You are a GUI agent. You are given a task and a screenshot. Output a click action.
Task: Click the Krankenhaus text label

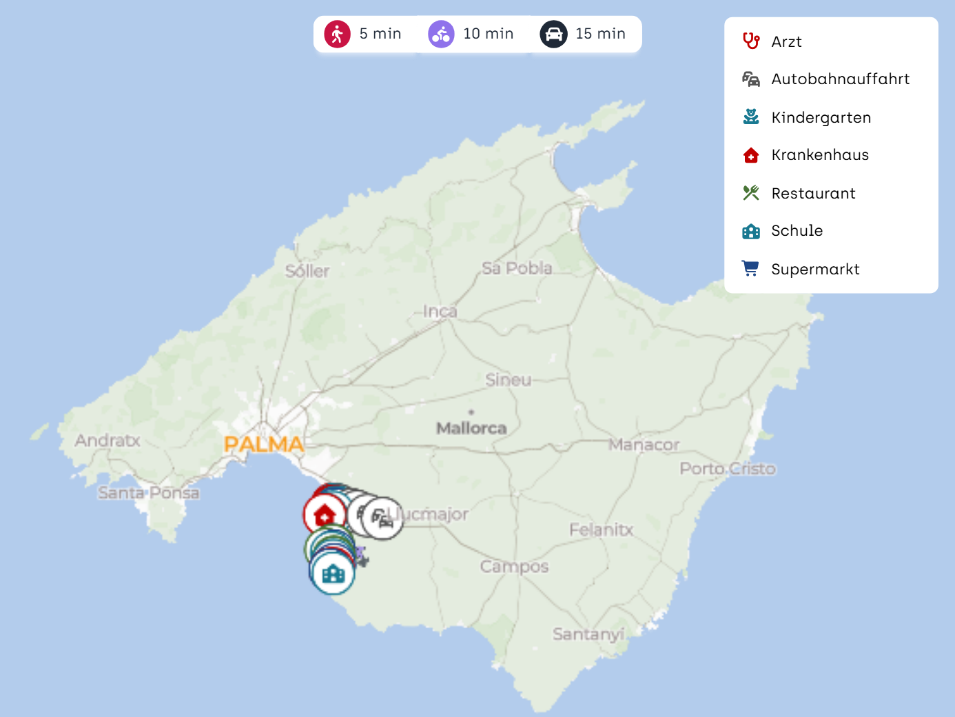pos(820,155)
